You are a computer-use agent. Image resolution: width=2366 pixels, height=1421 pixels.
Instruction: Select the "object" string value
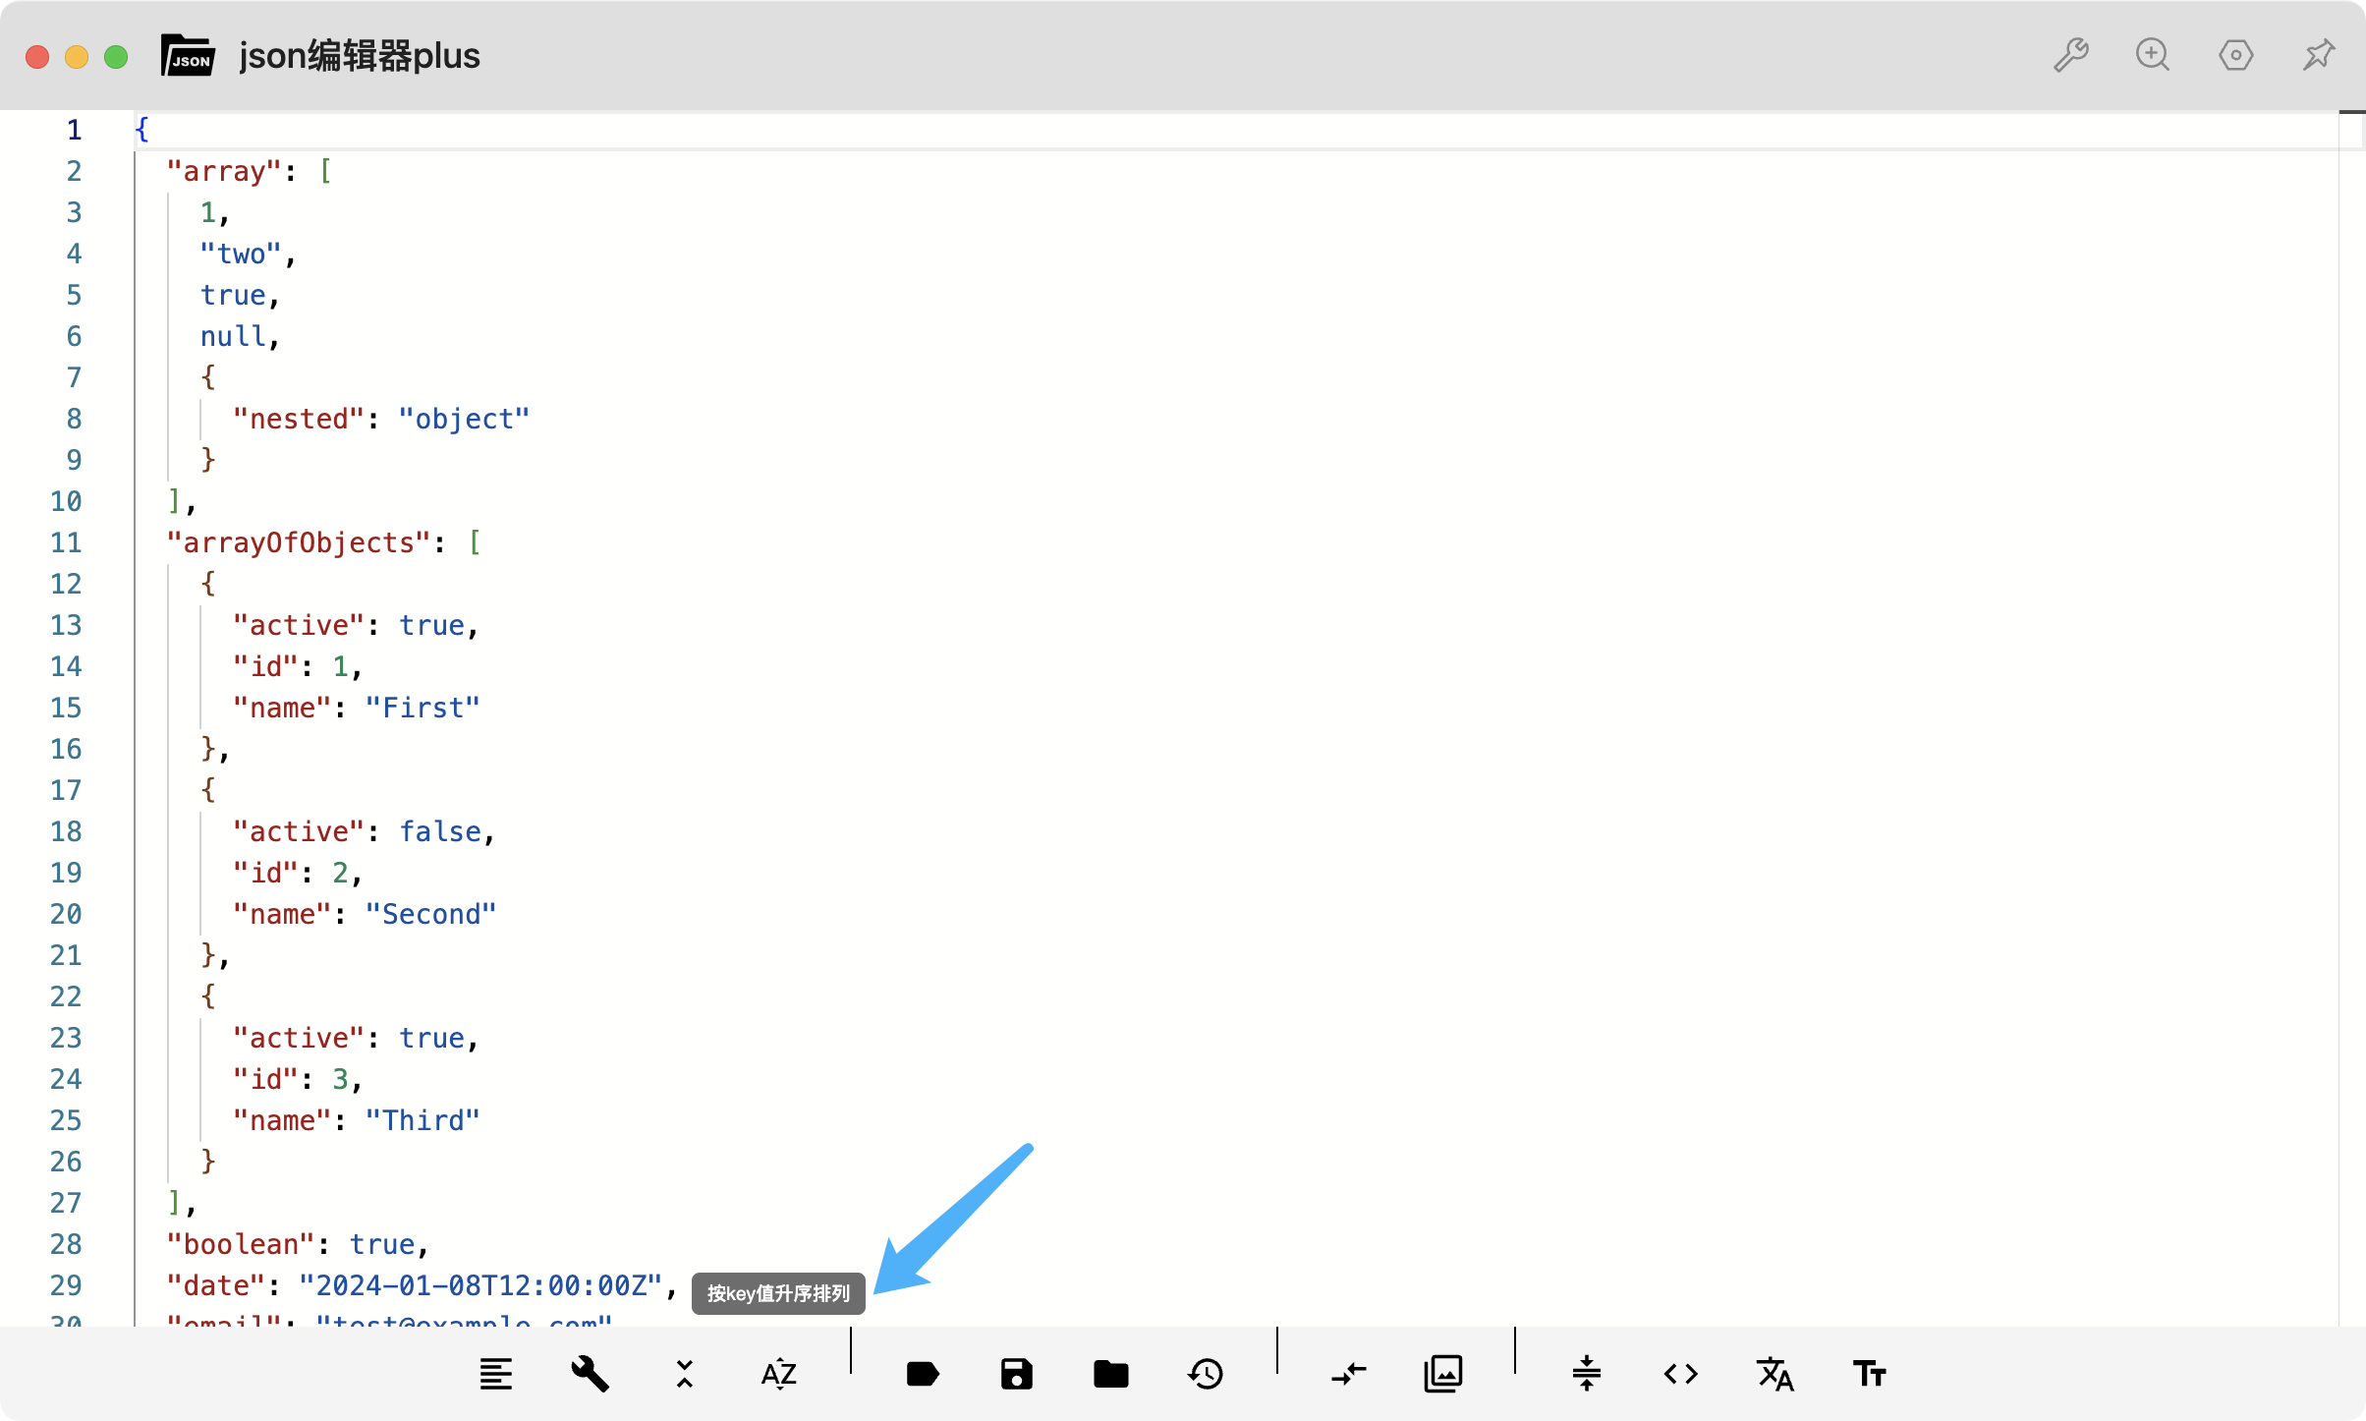click(464, 419)
